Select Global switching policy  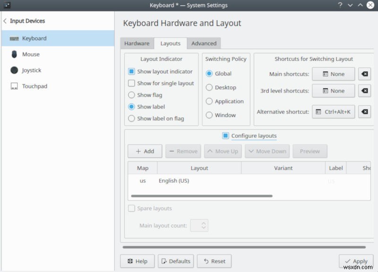pos(209,74)
